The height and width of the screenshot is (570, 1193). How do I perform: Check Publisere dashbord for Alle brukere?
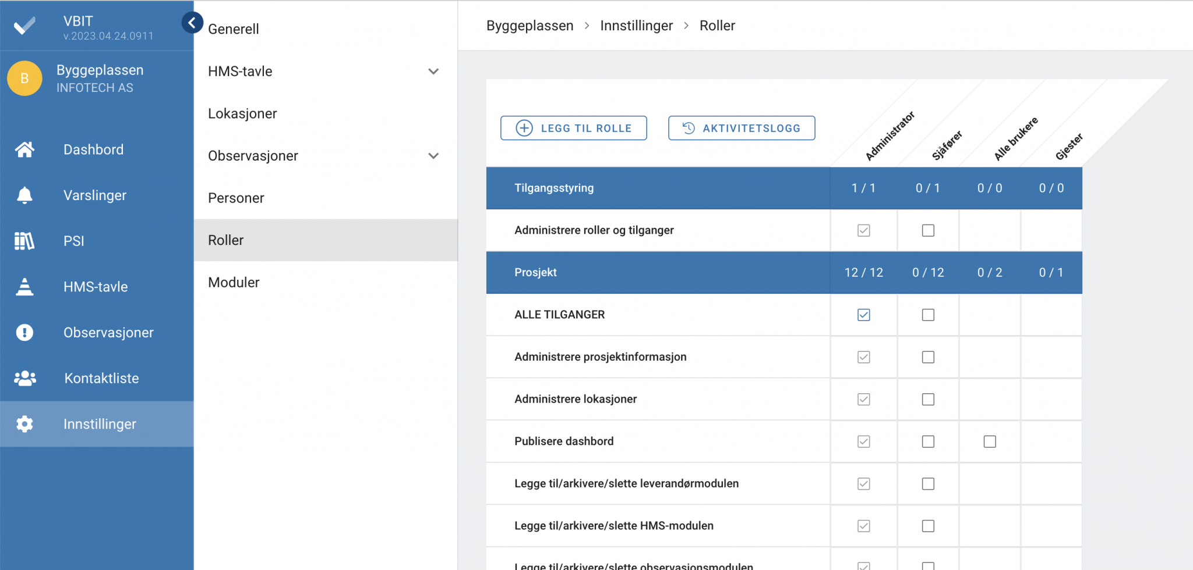pyautogui.click(x=990, y=441)
